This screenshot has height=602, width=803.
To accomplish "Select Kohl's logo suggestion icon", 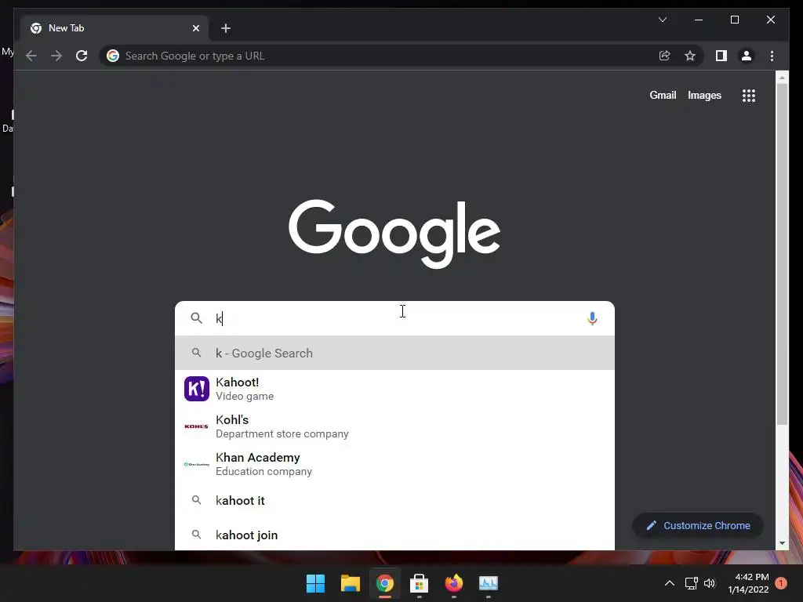I will (x=197, y=426).
